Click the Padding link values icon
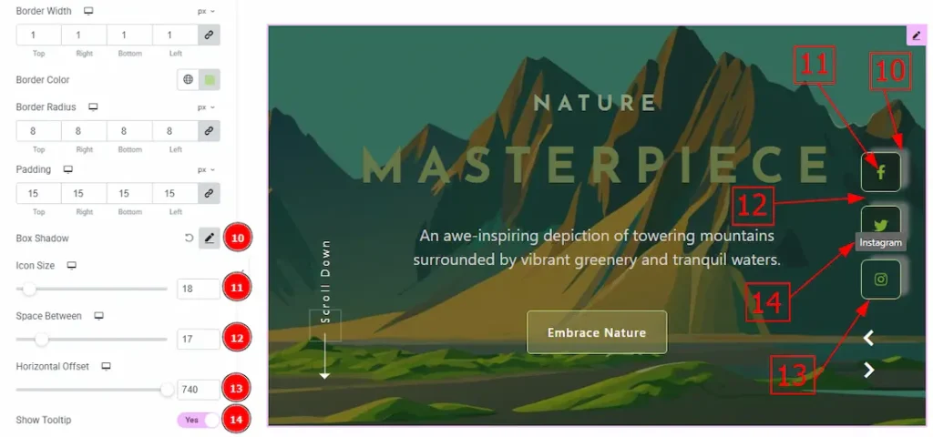Viewport: 933px width, 437px height. click(x=209, y=193)
